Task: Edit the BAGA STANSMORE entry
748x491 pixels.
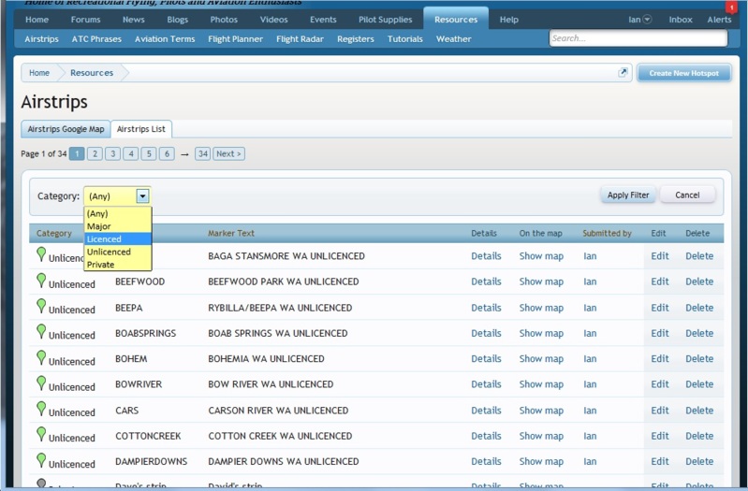Action: 660,255
